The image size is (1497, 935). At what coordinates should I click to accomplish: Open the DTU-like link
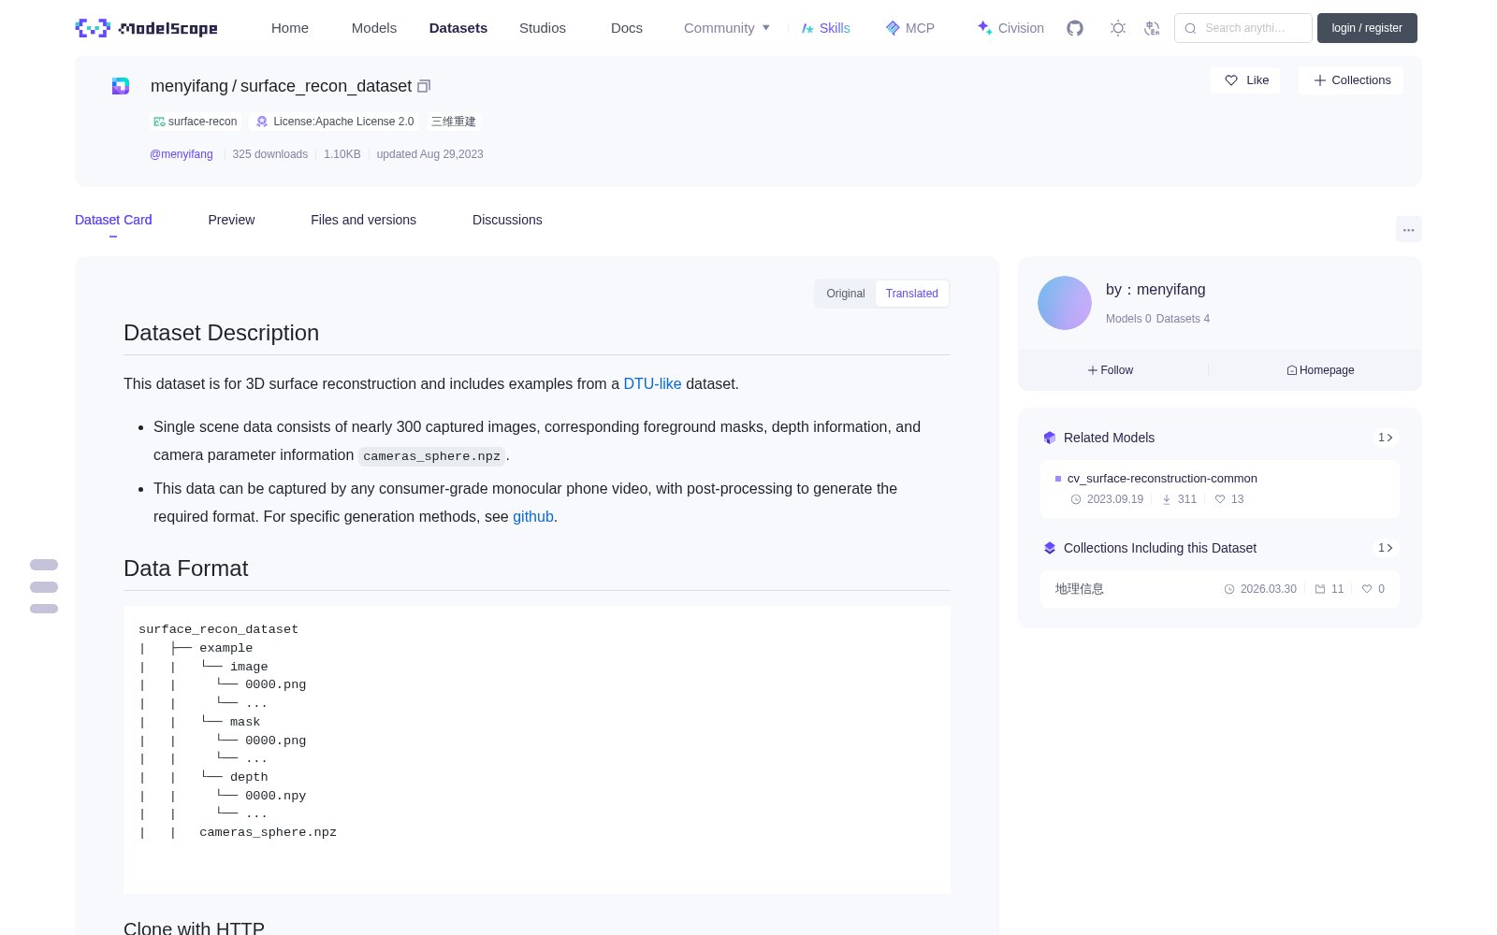(x=652, y=383)
